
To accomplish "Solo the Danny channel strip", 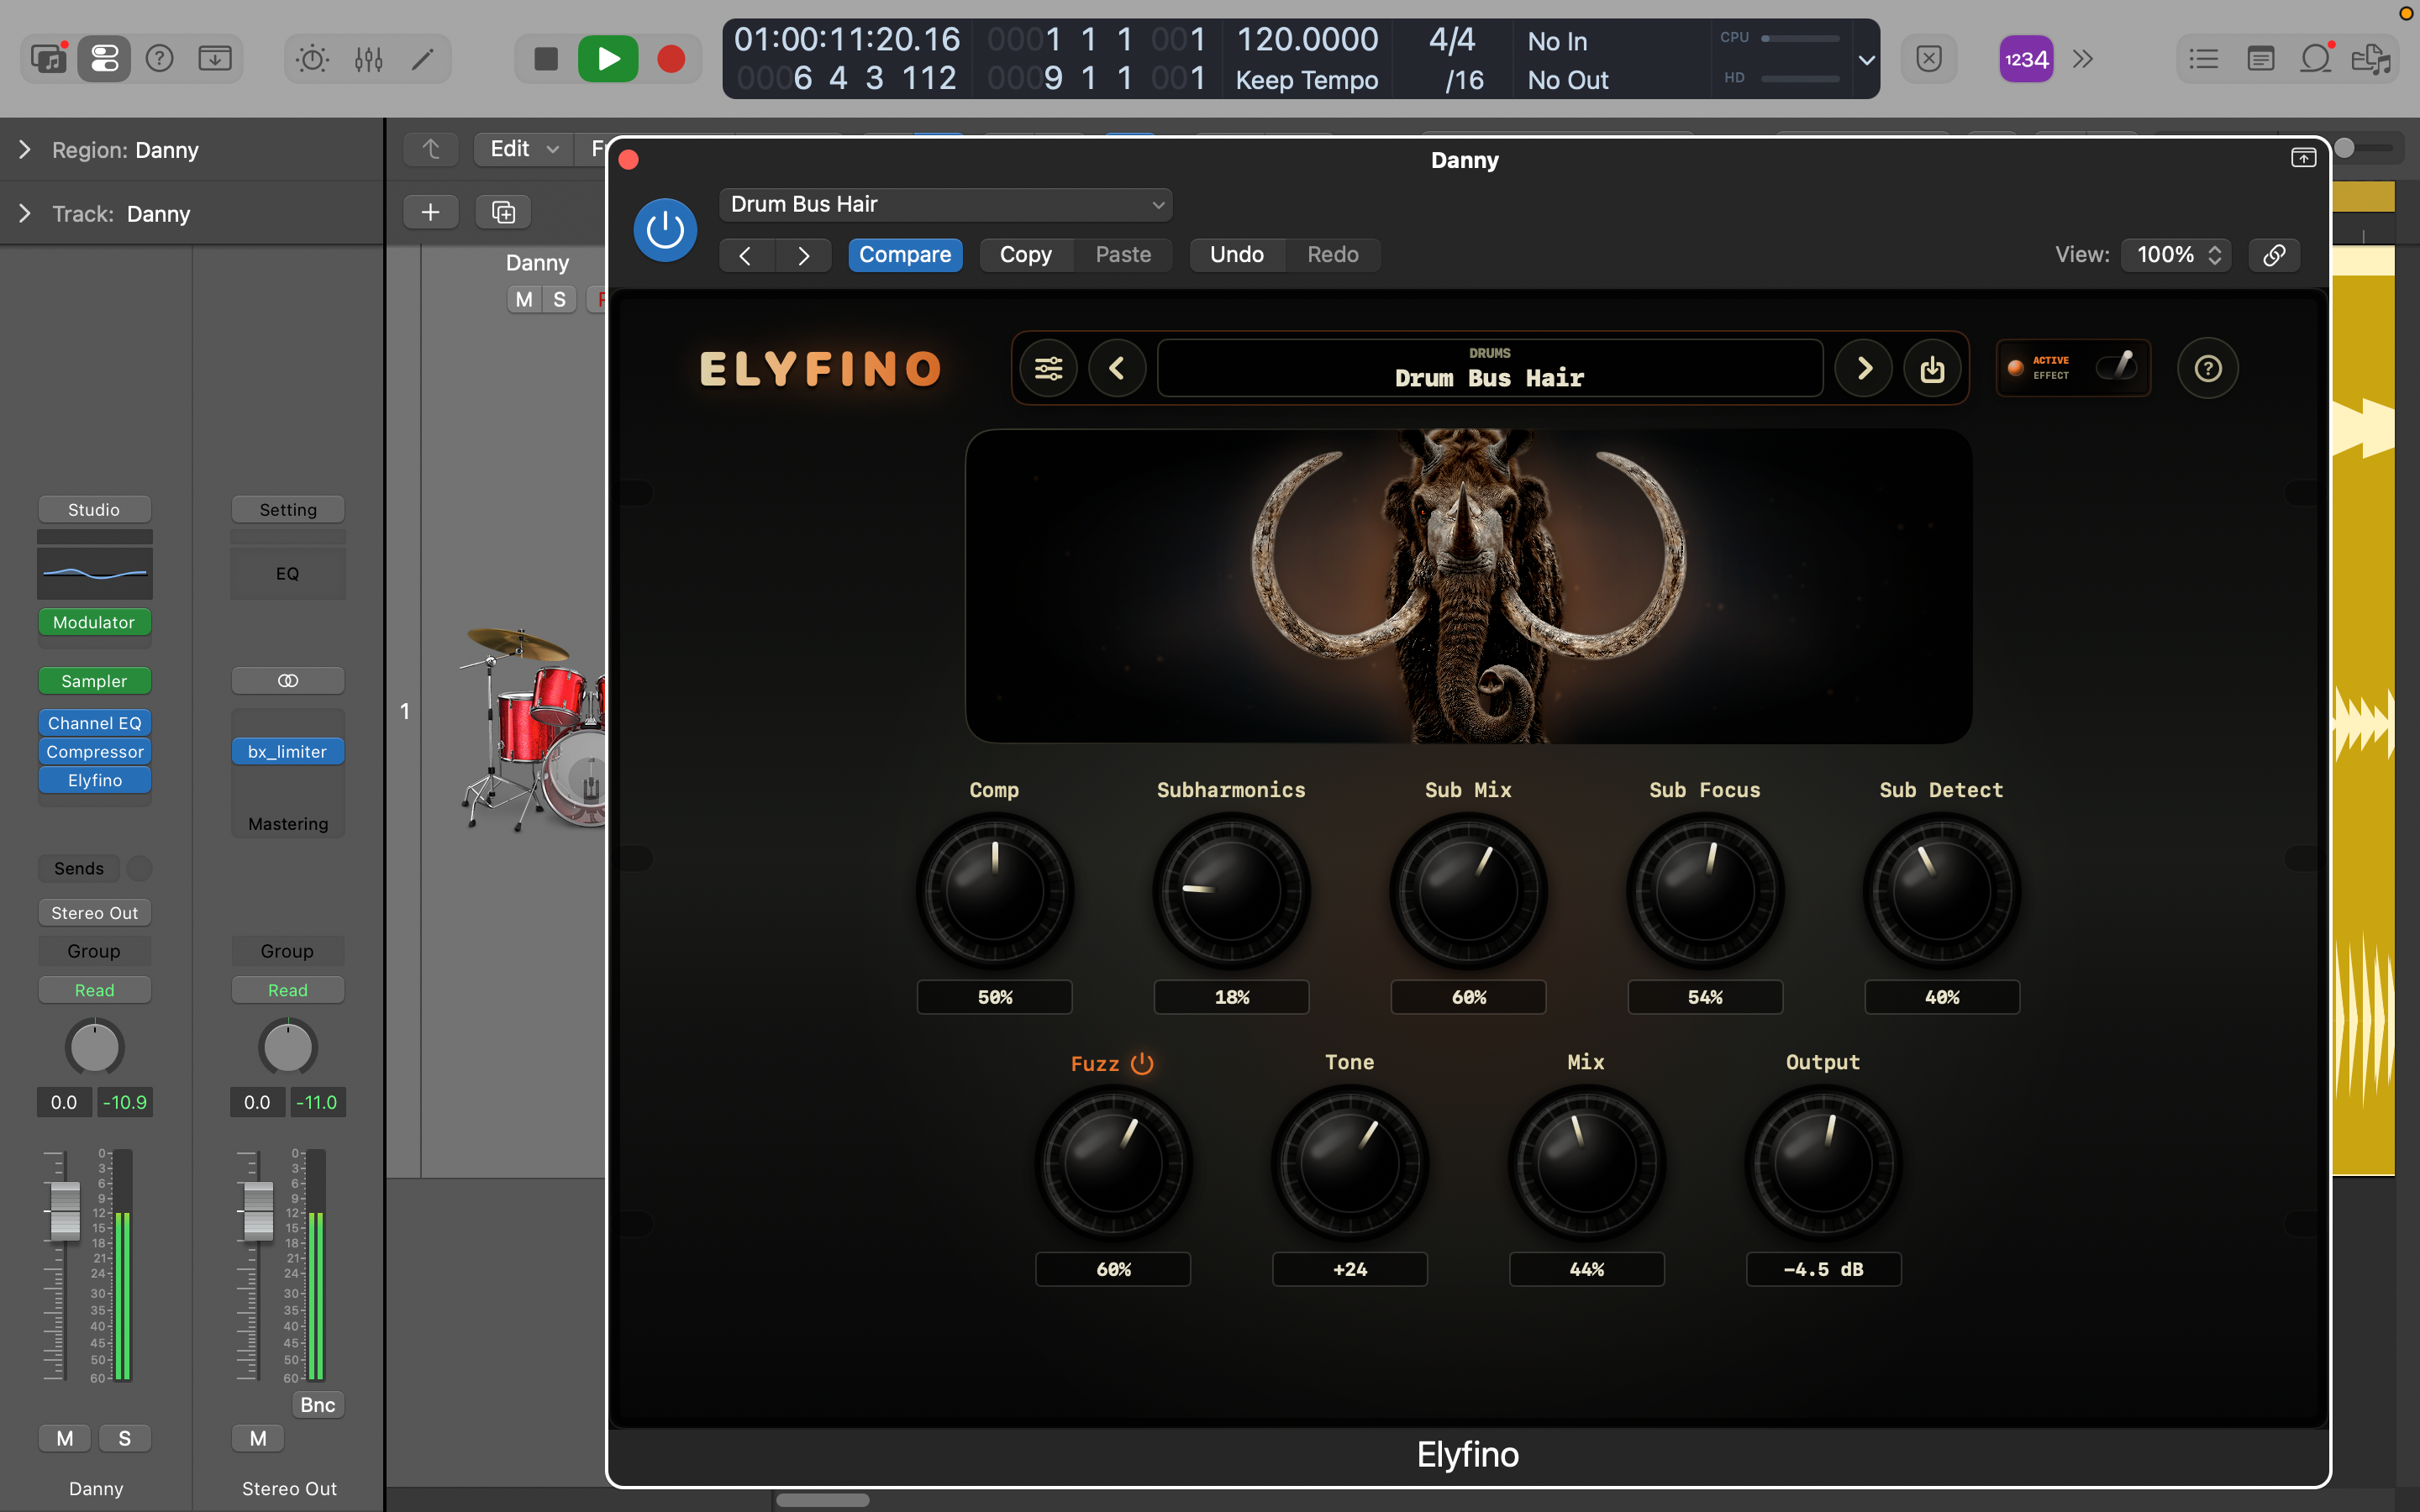I will point(125,1438).
